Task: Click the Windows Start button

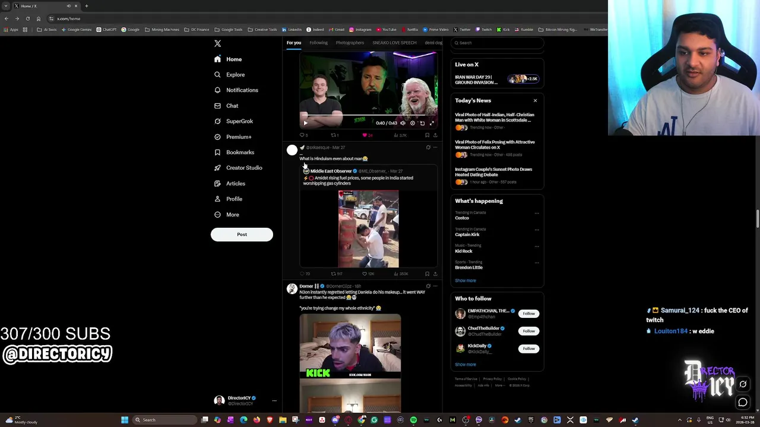Action: (x=125, y=420)
